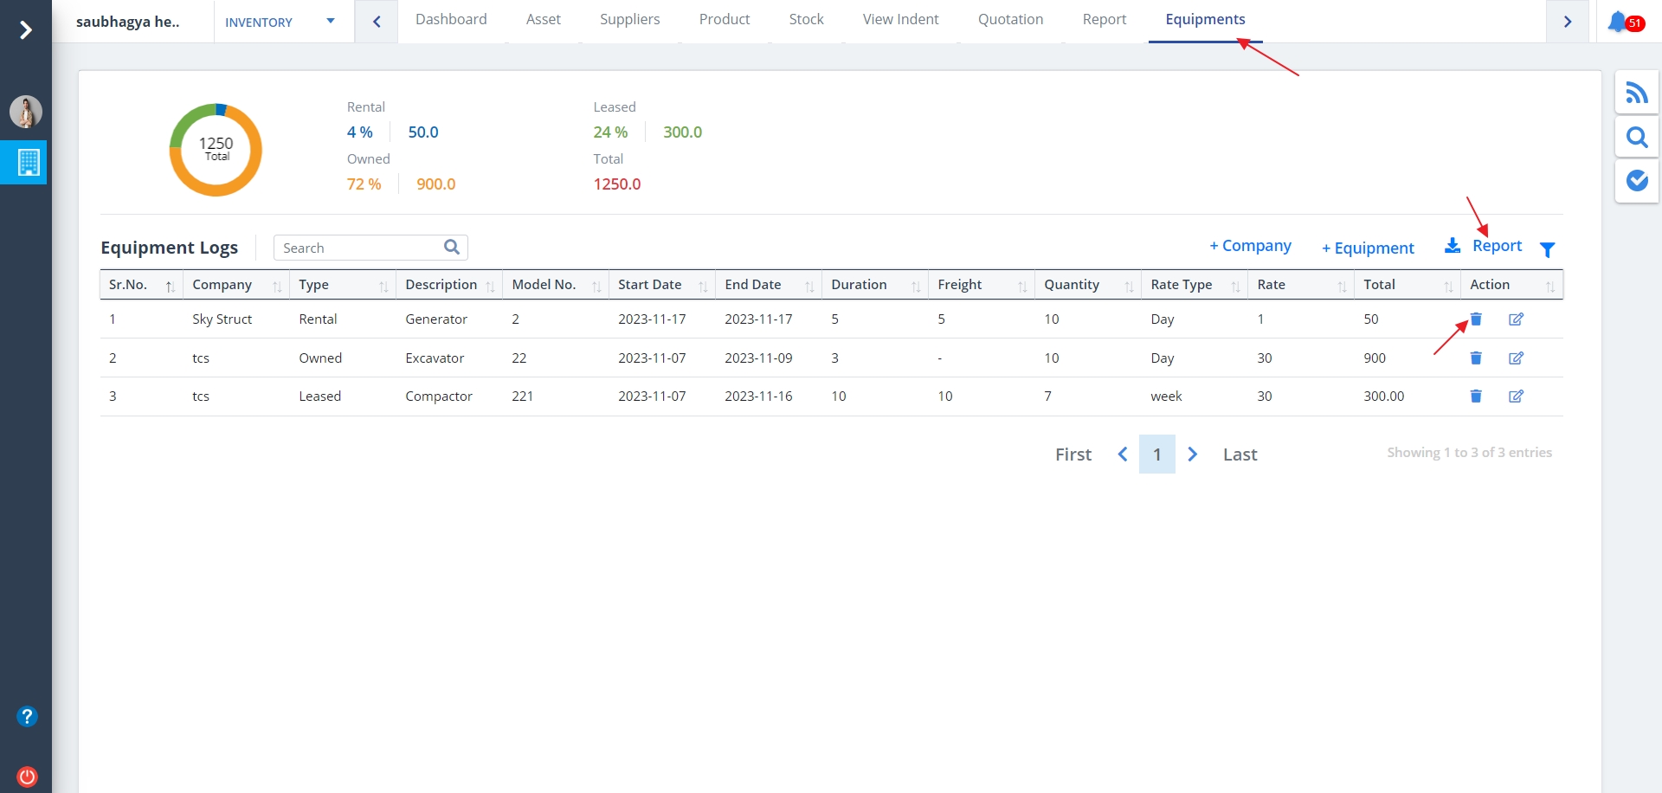
Task: Click the right sidebar checkmark icon
Action: [1636, 180]
